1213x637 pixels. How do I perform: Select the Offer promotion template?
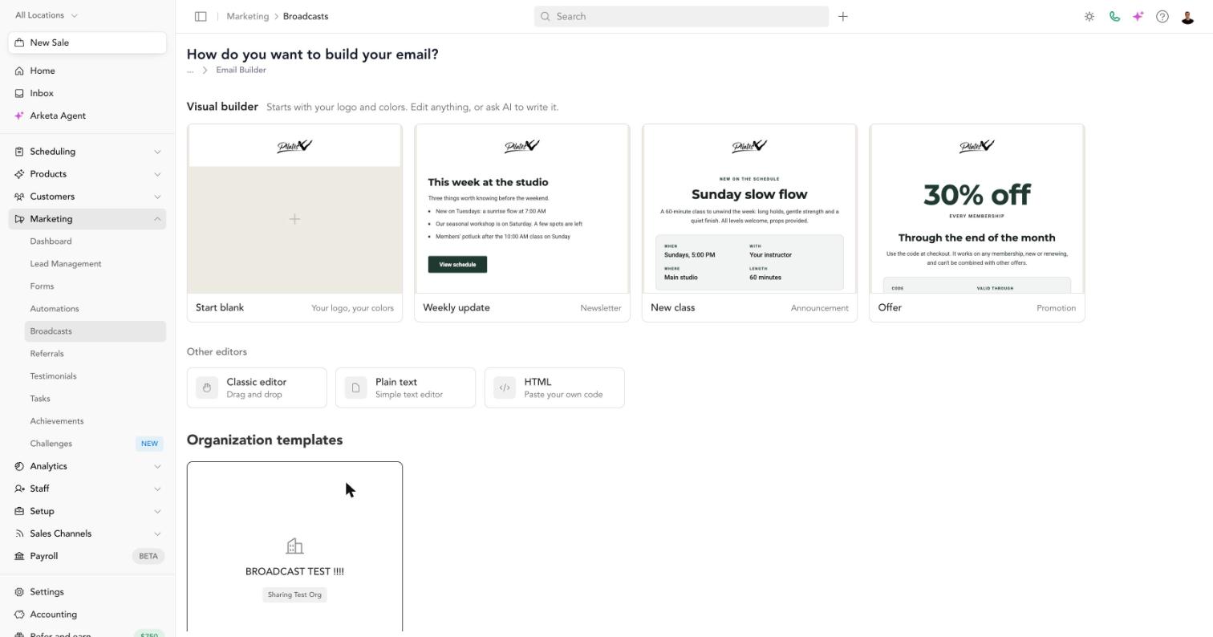point(977,223)
